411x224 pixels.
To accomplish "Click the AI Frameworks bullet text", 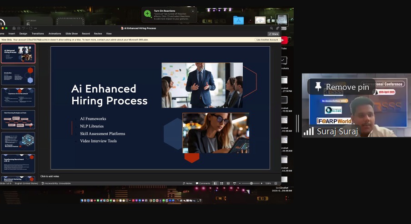I will 93,119.
